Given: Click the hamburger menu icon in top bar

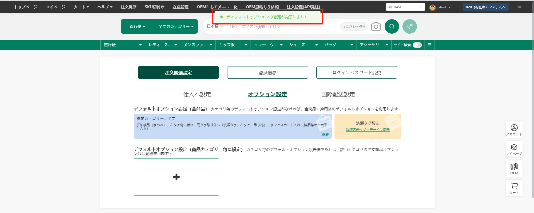Looking at the screenshot, I should 520,7.
